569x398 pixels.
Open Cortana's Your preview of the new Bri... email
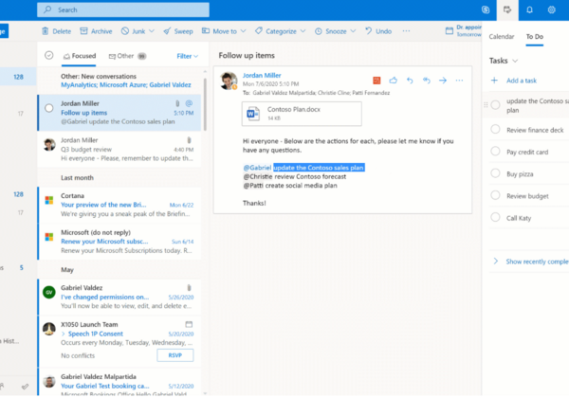tap(119, 205)
